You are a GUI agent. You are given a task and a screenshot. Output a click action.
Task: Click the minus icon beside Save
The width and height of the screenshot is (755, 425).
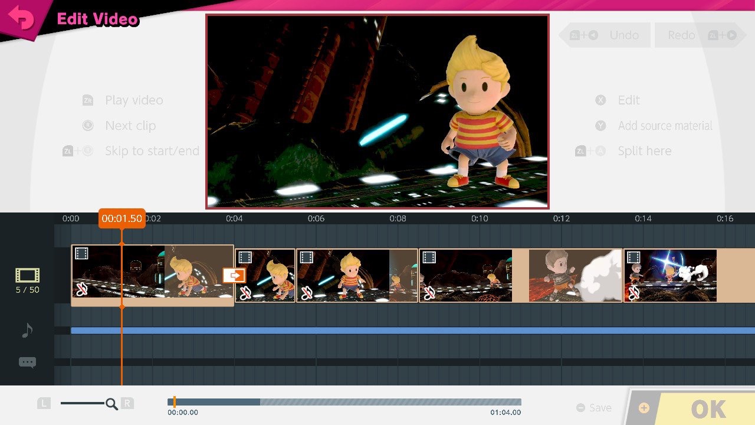580,408
